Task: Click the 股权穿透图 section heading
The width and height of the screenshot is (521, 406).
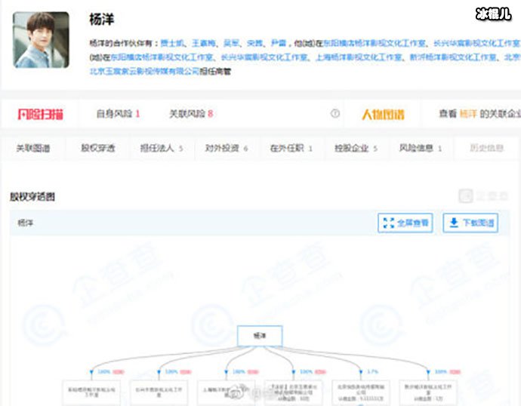Action: pos(32,197)
